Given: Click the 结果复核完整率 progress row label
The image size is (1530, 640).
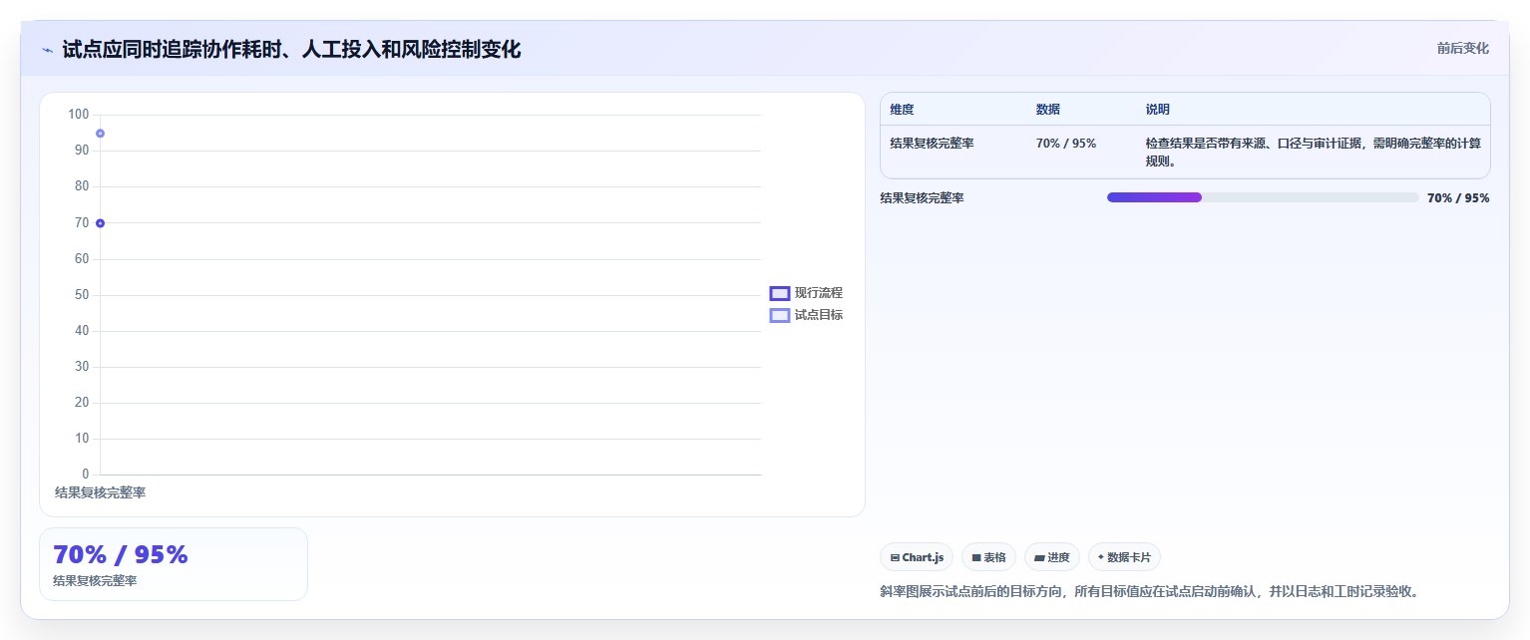Looking at the screenshot, I should (923, 198).
